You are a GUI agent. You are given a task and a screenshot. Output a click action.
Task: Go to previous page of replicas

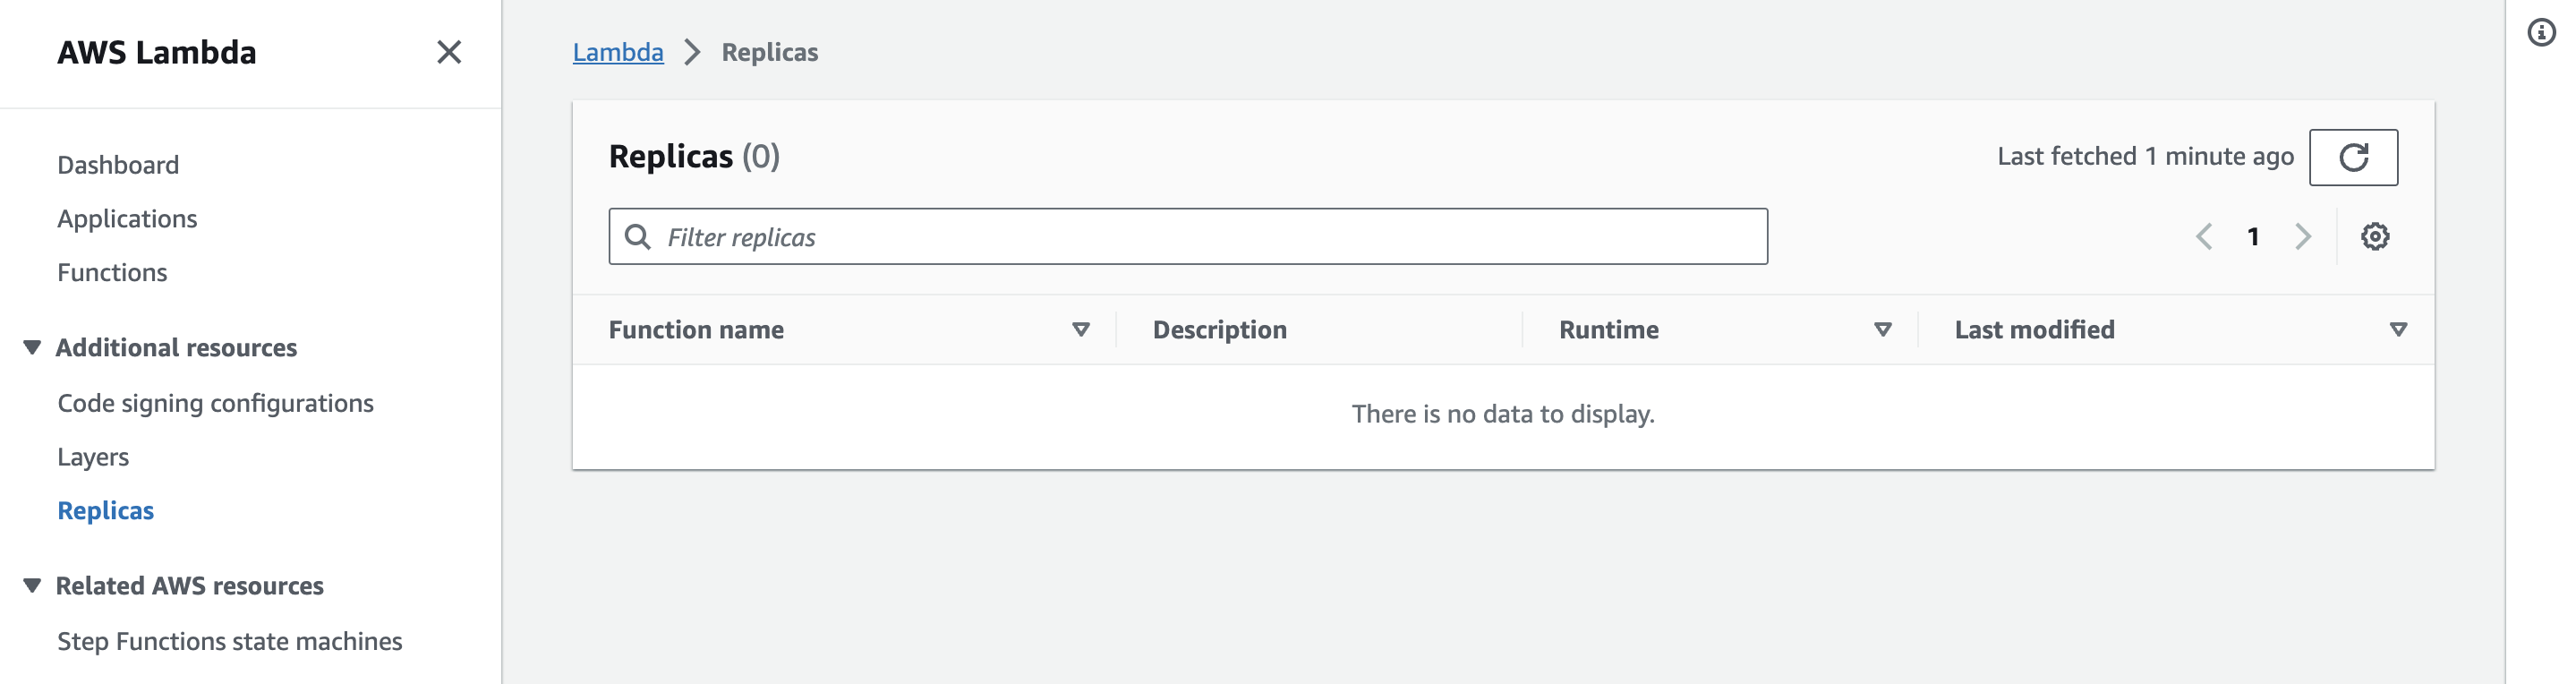click(x=2203, y=237)
